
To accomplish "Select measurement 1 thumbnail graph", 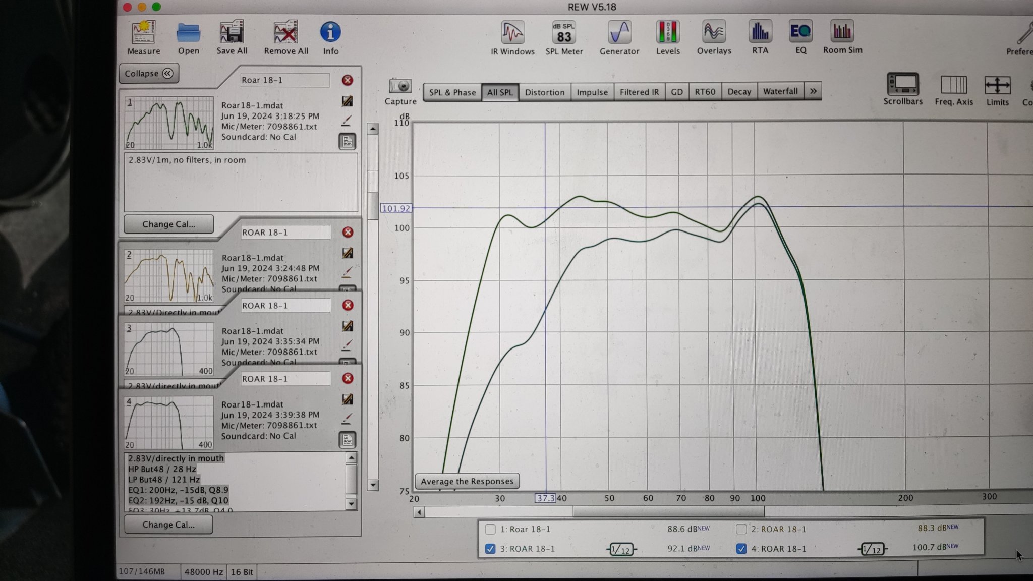I will pos(169,123).
